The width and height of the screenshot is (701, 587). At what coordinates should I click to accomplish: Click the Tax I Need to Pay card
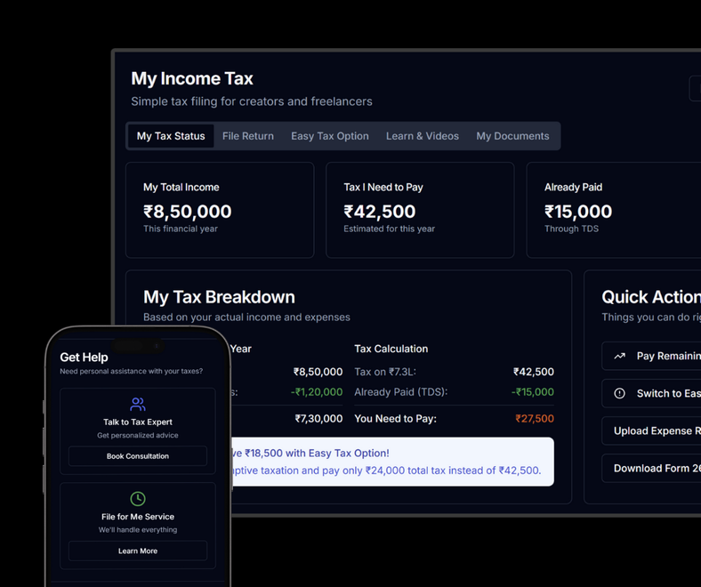[420, 210]
